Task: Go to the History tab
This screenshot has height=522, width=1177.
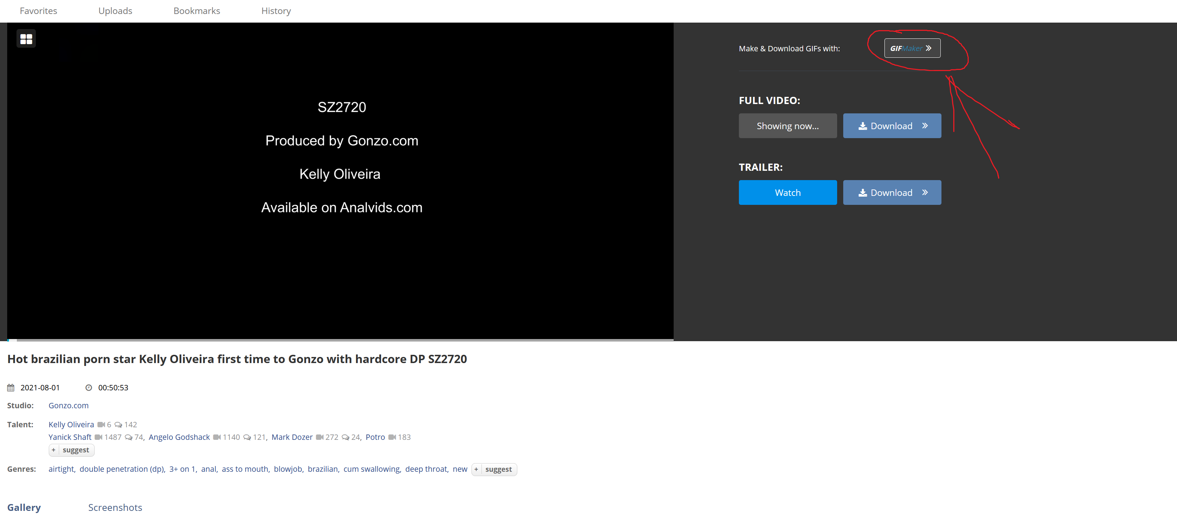Action: 275,11
